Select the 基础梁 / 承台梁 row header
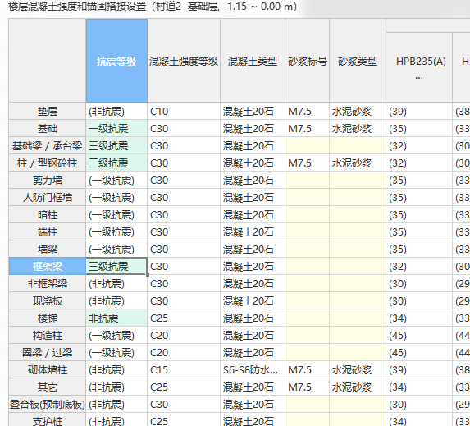The image size is (470, 426). click(x=48, y=146)
